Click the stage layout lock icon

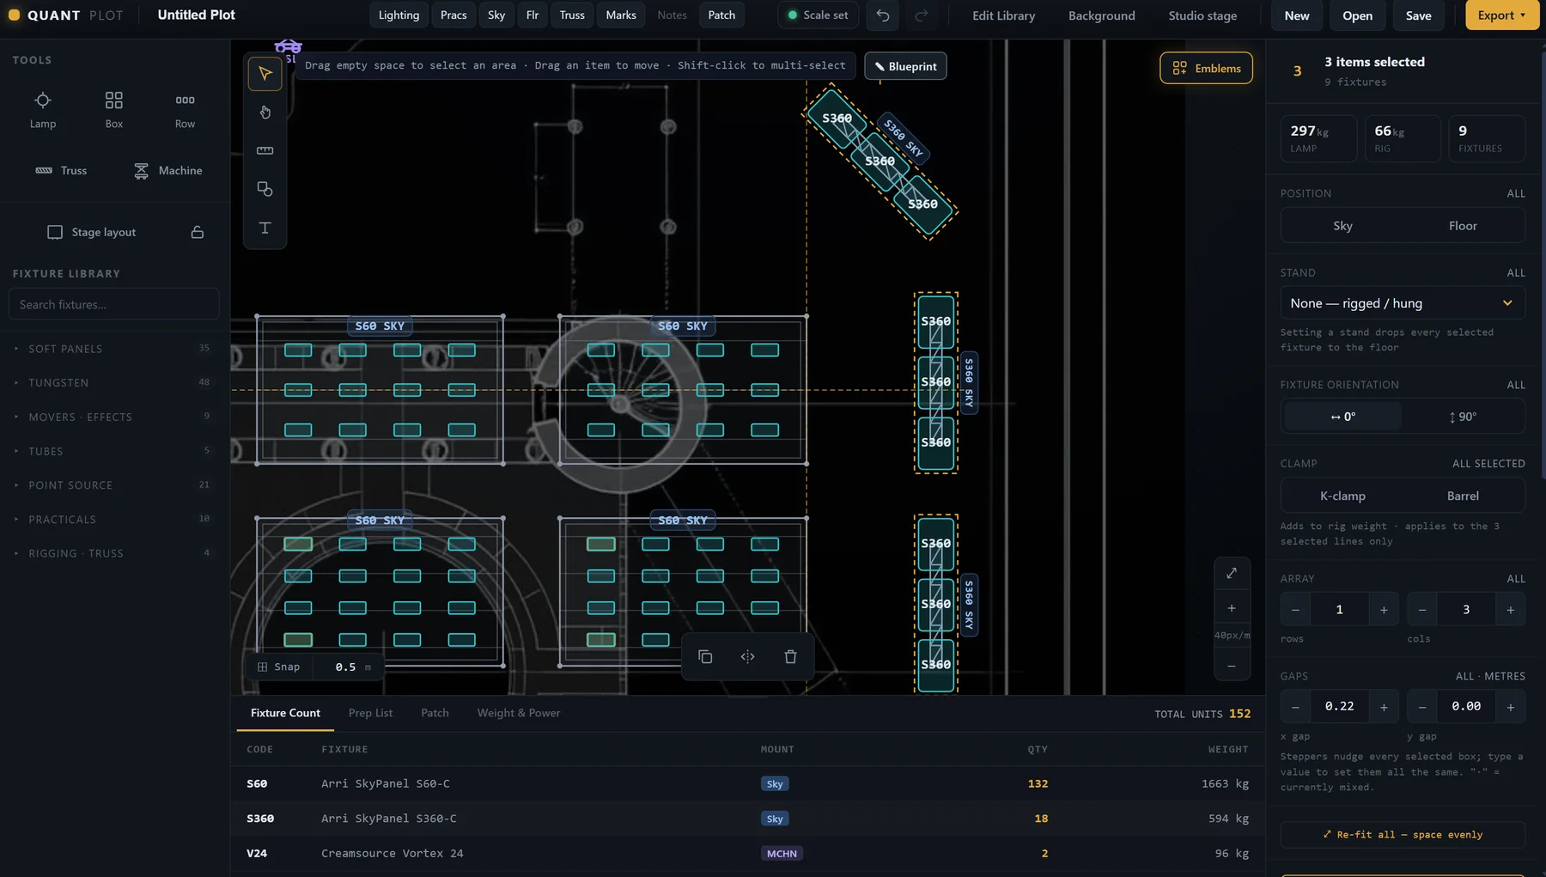(198, 233)
